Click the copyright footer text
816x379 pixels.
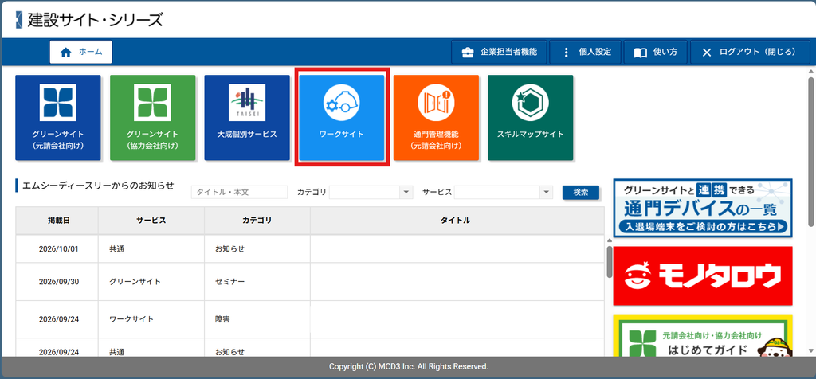point(409,367)
